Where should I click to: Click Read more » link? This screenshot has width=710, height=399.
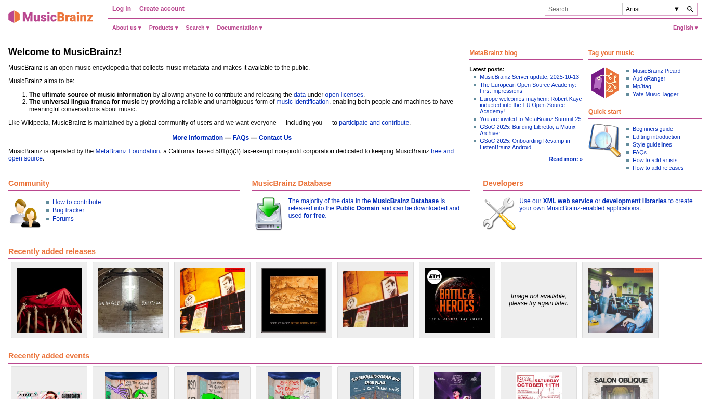click(x=566, y=159)
